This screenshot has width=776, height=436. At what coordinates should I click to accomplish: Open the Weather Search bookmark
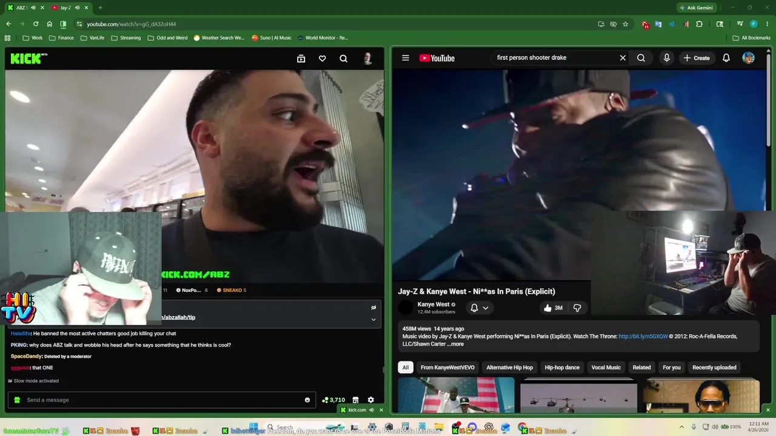tap(219, 38)
